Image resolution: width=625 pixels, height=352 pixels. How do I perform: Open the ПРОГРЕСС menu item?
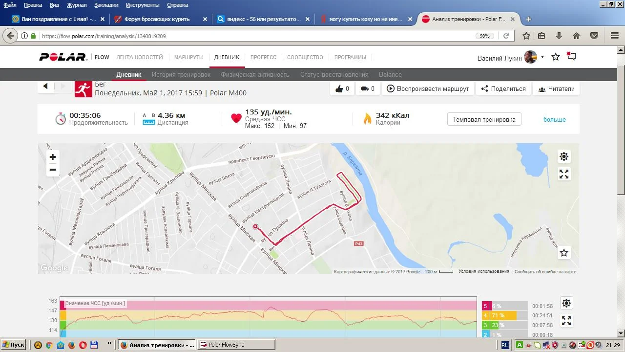263,57
